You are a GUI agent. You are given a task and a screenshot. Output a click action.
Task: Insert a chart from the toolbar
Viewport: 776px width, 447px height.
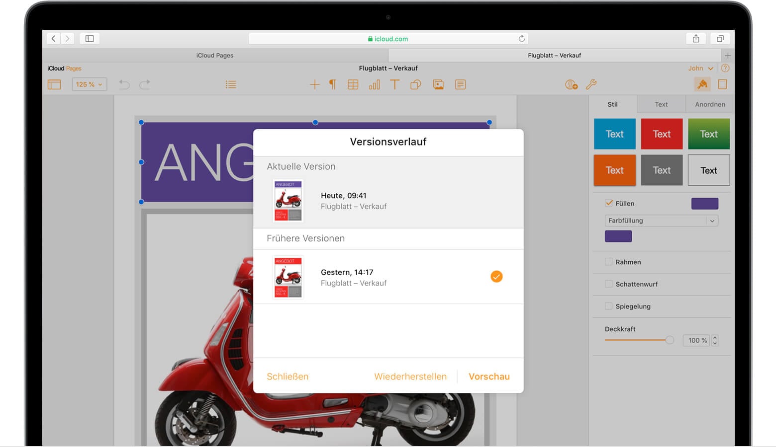[374, 84]
